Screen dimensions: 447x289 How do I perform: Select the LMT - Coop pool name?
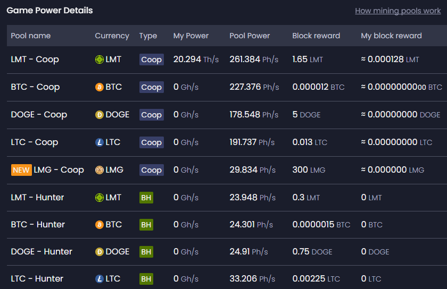35,59
